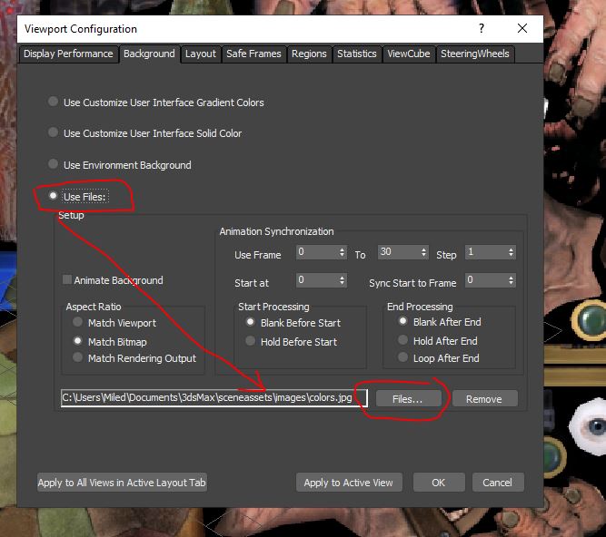Open the ViewCube tab

(409, 54)
